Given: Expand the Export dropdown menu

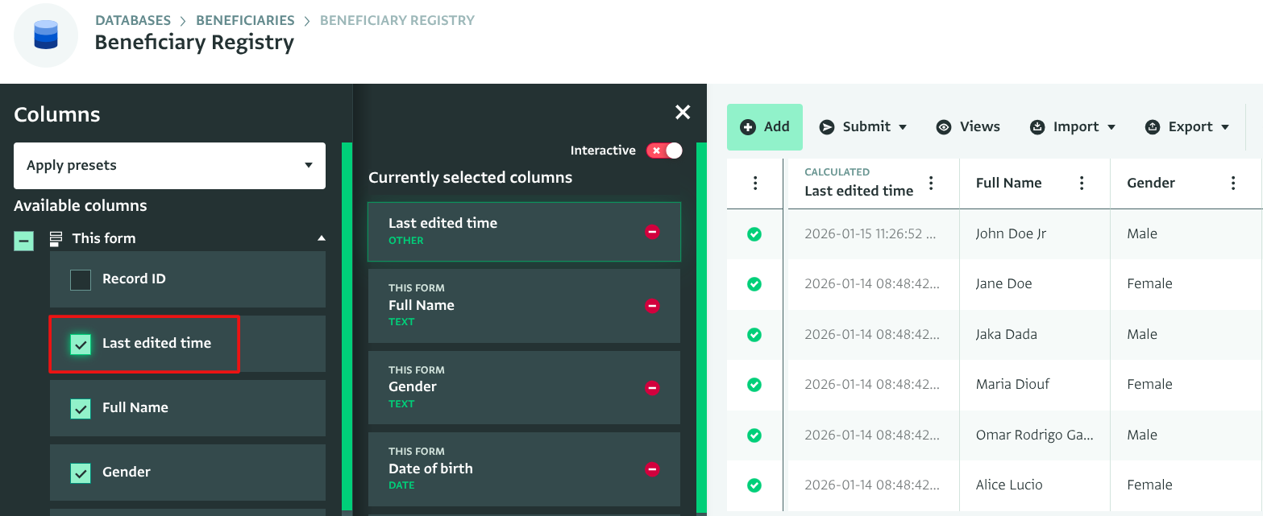Looking at the screenshot, I should pyautogui.click(x=1187, y=127).
